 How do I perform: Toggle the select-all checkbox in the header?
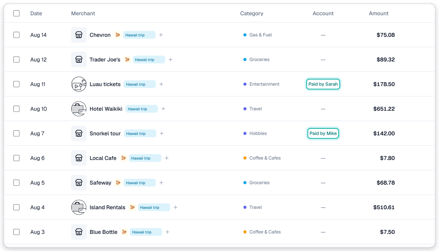16,13
